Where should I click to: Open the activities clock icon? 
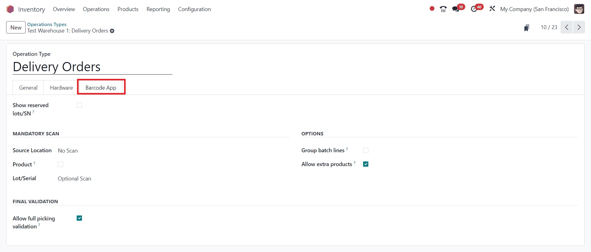coord(474,9)
